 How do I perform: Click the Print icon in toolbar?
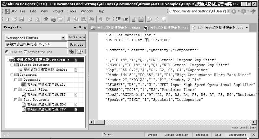30,19
